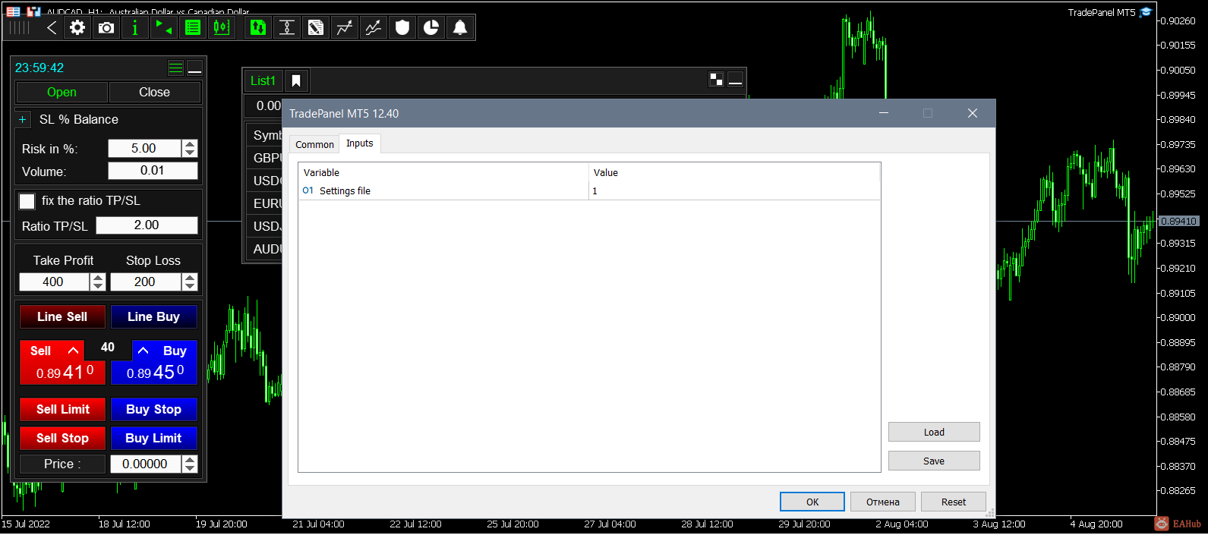Expand the chevron next to Sell
The width and height of the screenshot is (1208, 535).
73,351
